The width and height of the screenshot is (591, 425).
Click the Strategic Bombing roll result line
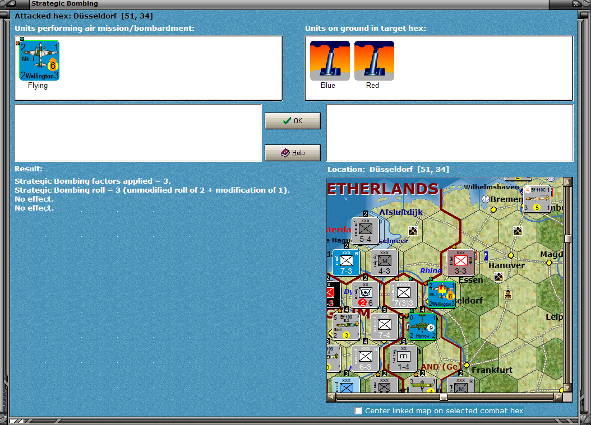153,190
